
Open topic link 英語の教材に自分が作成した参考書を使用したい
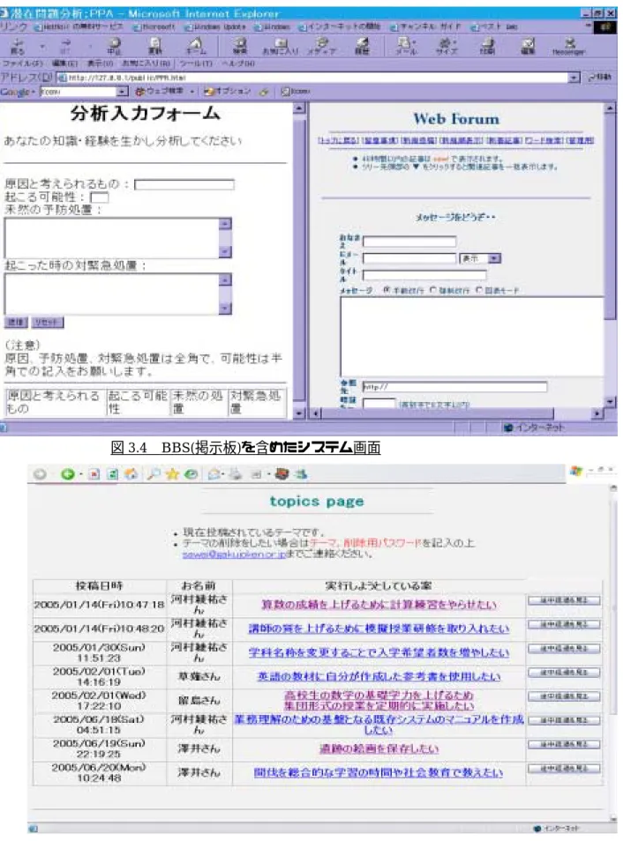click(379, 677)
